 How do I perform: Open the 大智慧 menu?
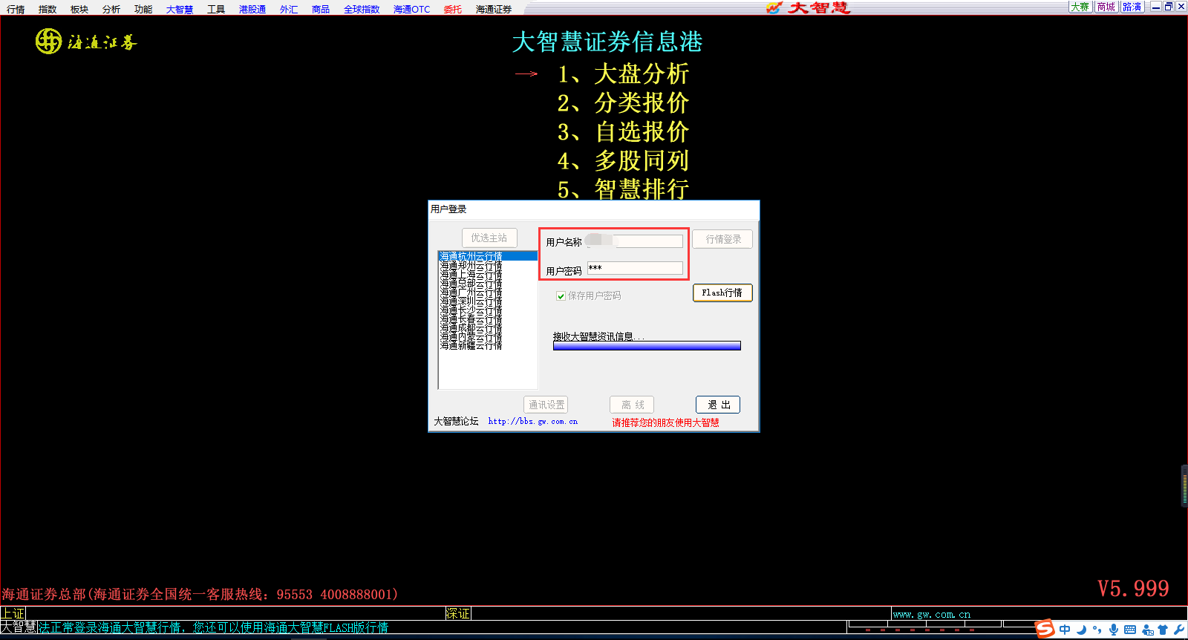[180, 9]
